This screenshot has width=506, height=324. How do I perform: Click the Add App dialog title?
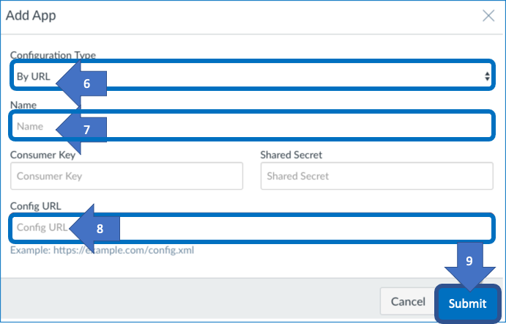pos(31,15)
